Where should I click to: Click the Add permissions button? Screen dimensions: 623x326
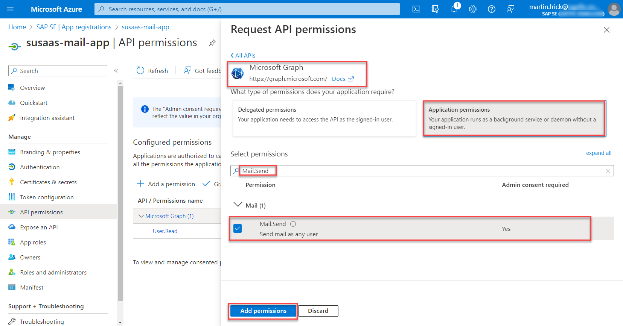pyautogui.click(x=263, y=311)
